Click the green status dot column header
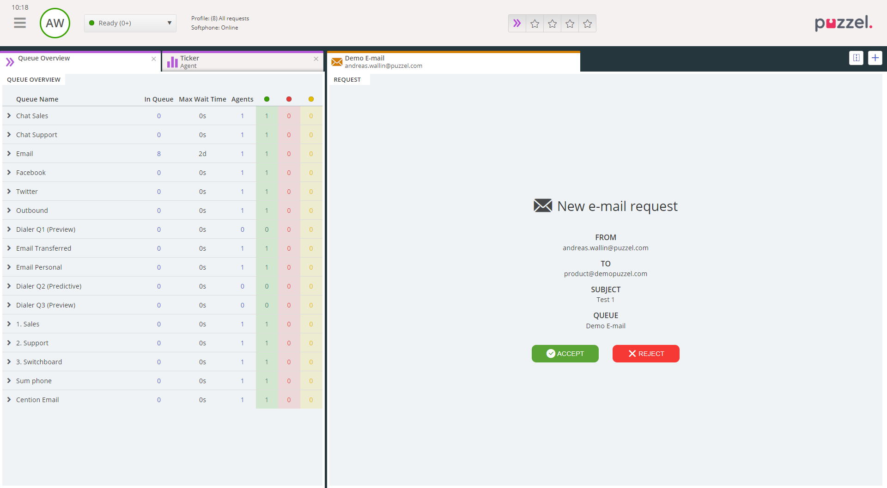 [267, 99]
